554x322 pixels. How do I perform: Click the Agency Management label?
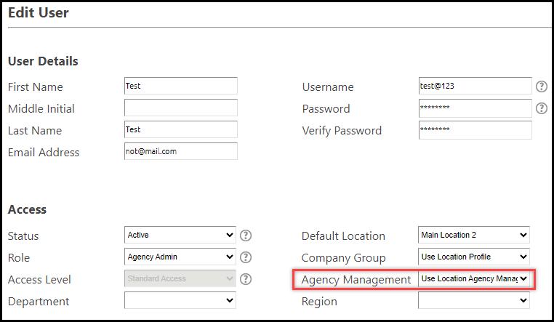click(x=356, y=280)
